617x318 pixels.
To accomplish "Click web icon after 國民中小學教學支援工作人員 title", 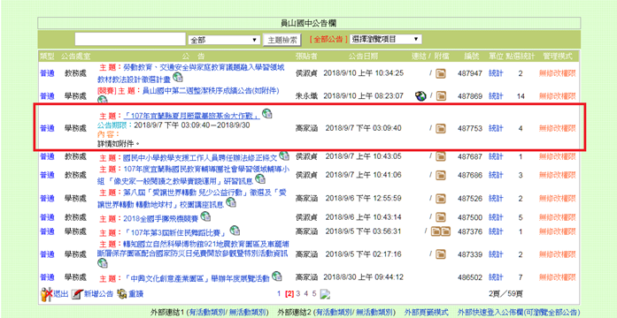I will click(284, 155).
